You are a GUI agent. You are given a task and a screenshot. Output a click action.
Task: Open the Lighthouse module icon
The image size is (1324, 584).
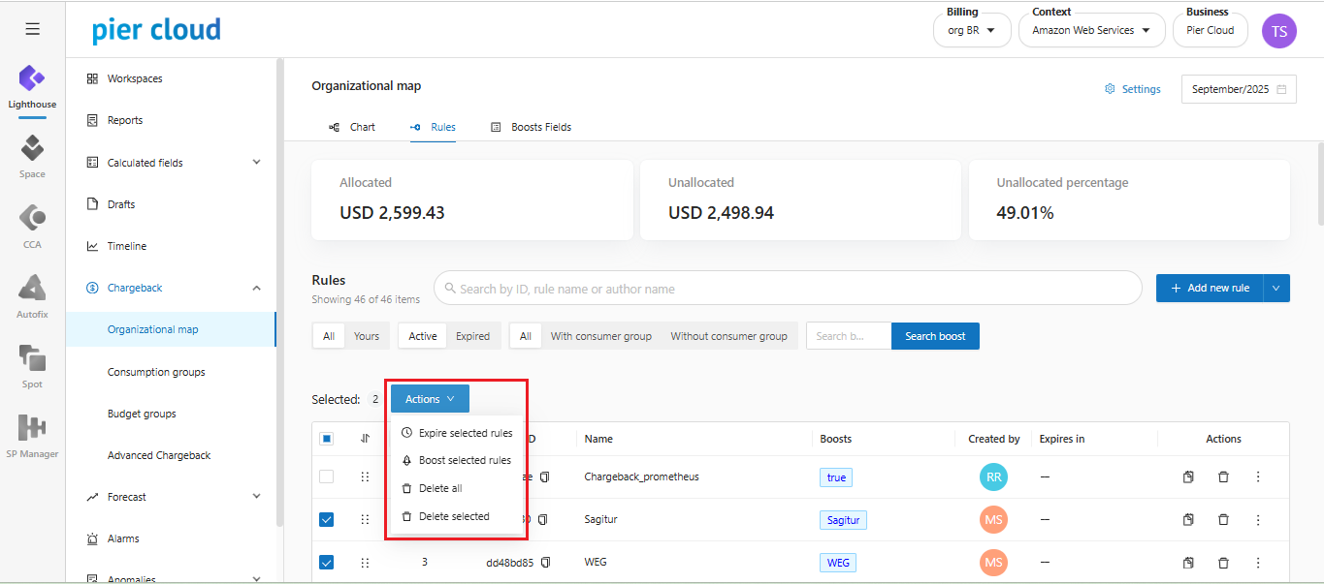(32, 79)
